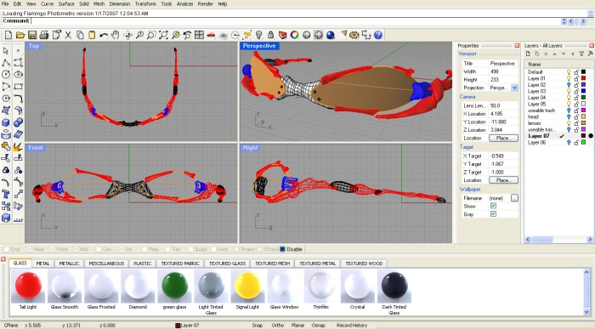Open the command history stepper arrows

(x=564, y=21)
